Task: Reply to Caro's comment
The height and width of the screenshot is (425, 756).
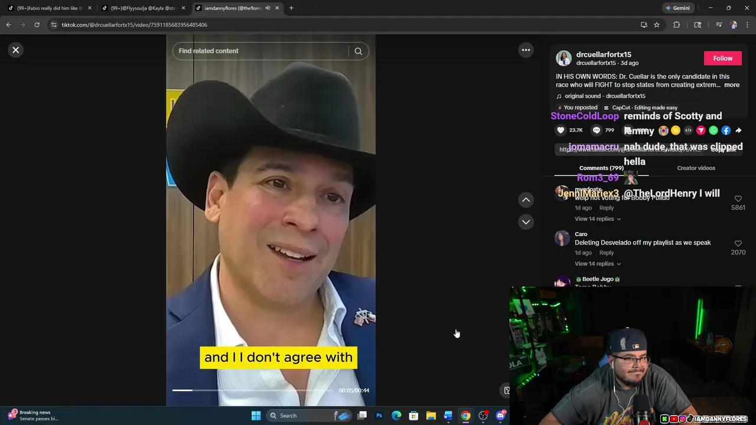Action: [x=607, y=253]
